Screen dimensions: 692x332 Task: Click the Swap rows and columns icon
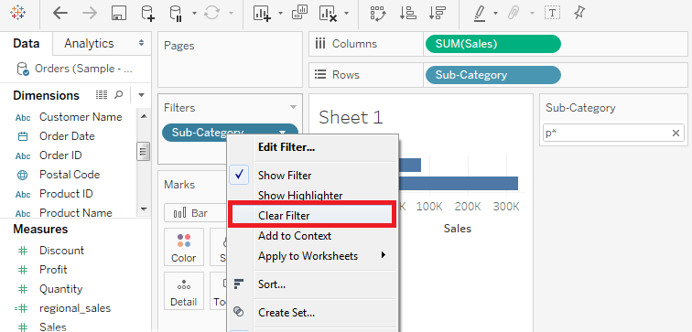[378, 13]
